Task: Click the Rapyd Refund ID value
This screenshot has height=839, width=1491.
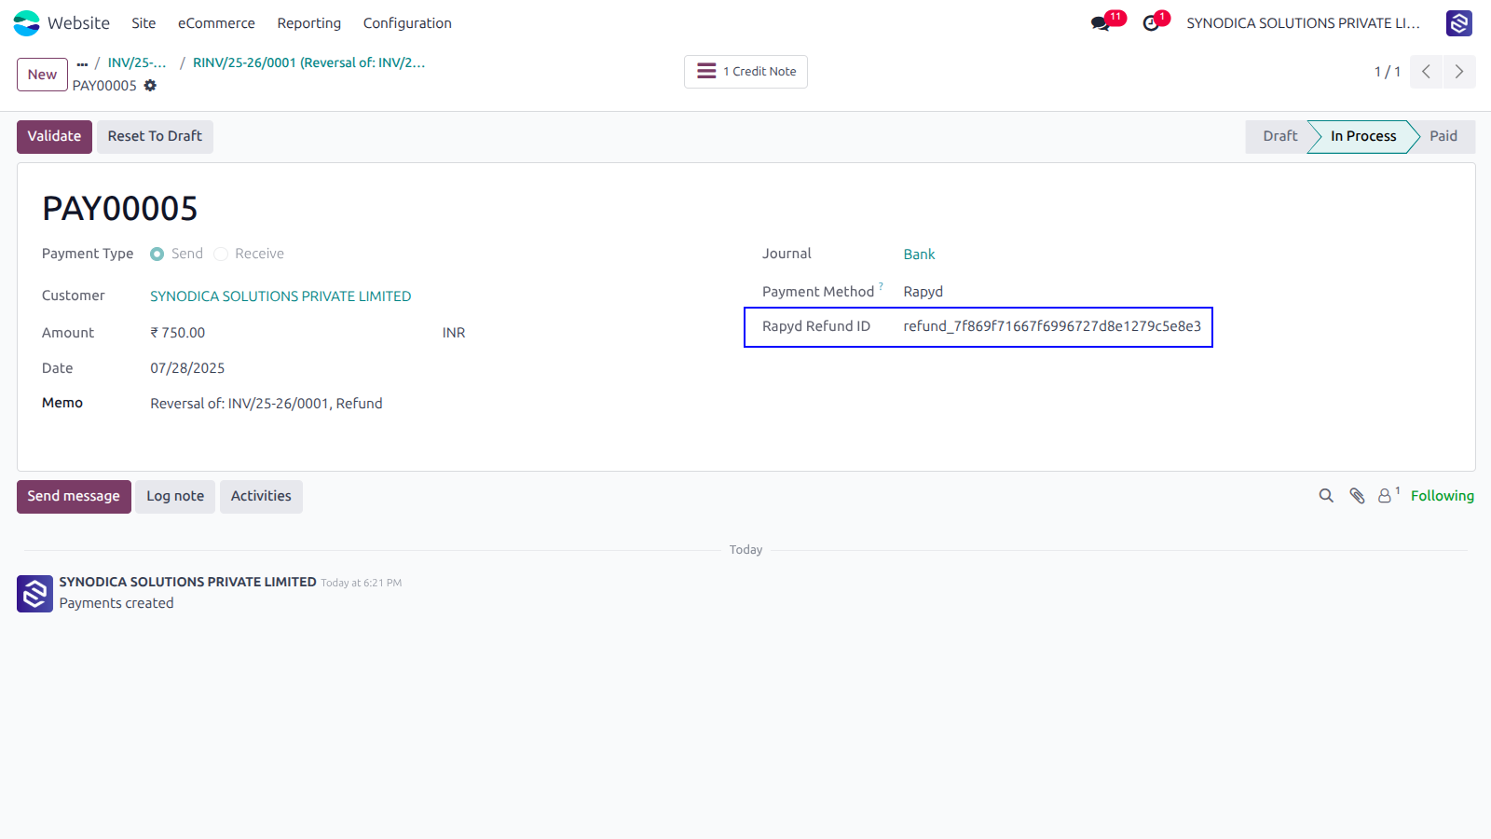Action: click(x=1052, y=326)
